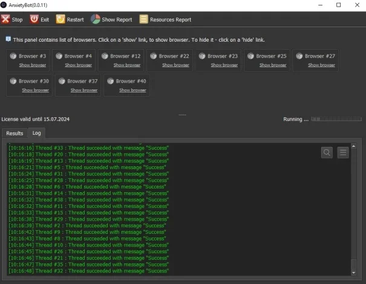
Task: Click the Browser #23 chrome icon
Action: (202, 56)
